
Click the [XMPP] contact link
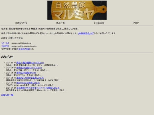point(5,46)
